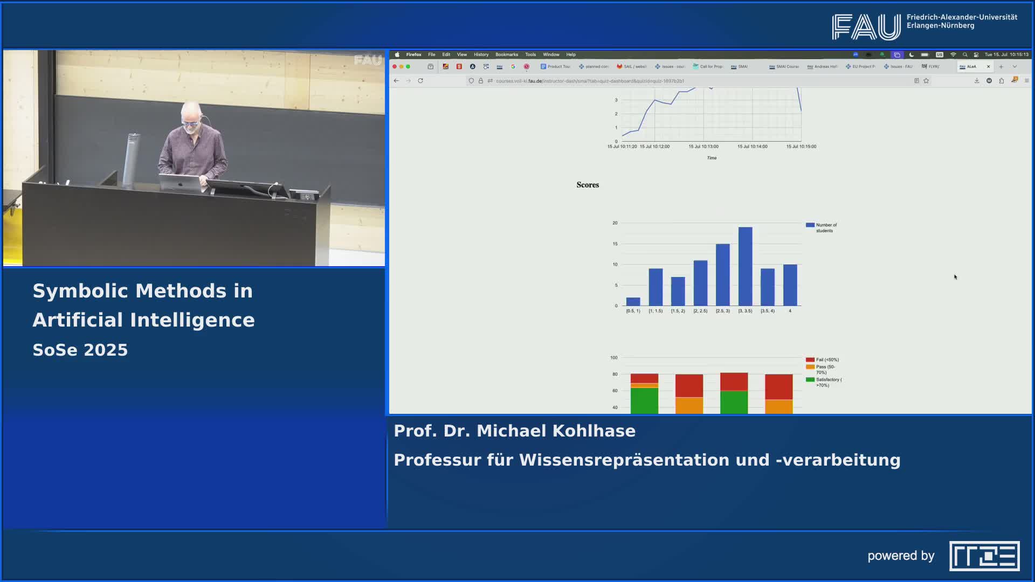Viewport: 1035px width, 582px height.
Task: Open the site permissions icon in URL bar
Action: 490,81
